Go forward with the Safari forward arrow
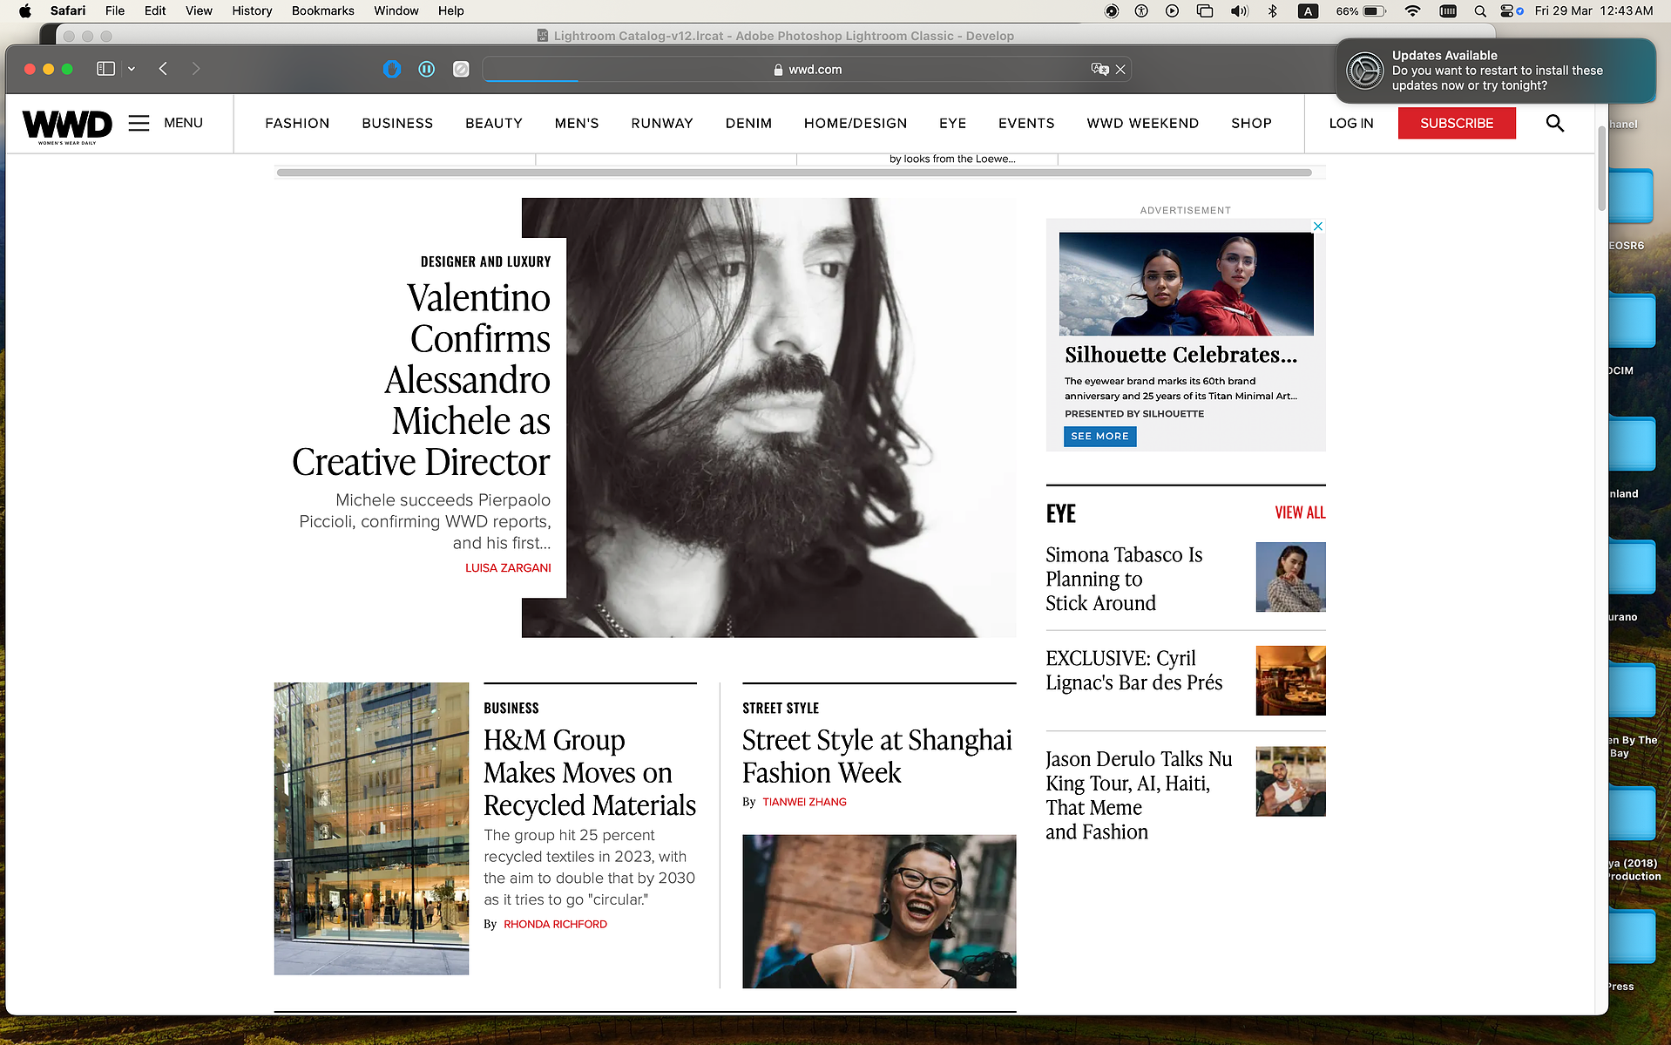 196,69
